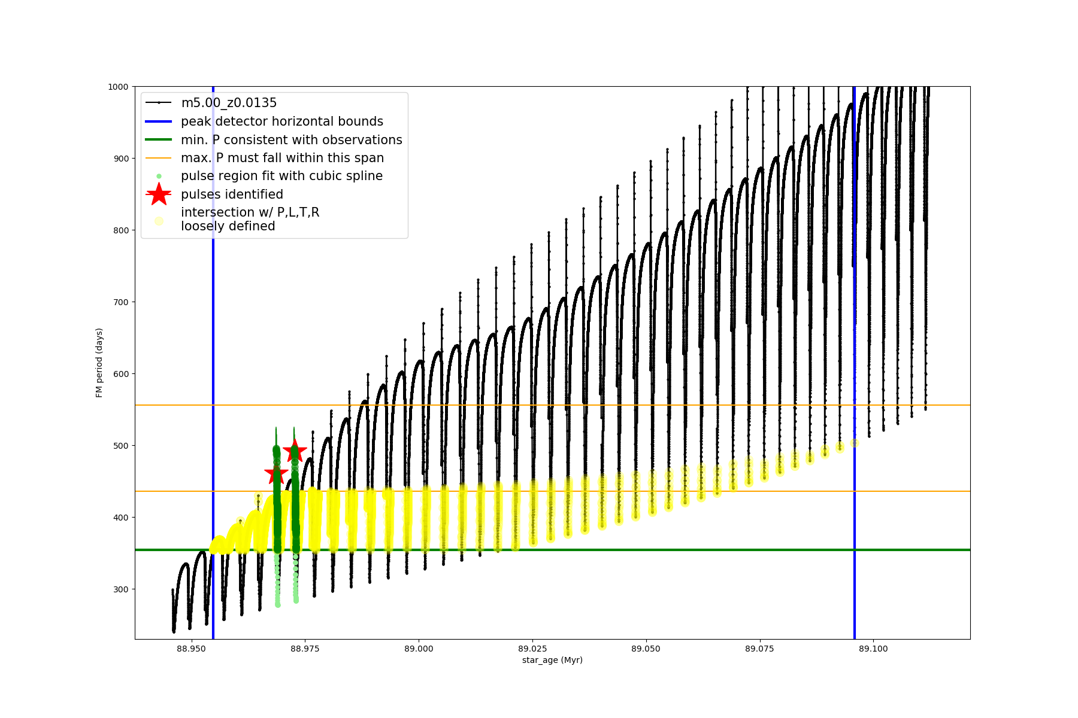Viewport: 1078px width, 718px height.
Task: Click the 'pulses identified' legend label
Action: (x=232, y=194)
